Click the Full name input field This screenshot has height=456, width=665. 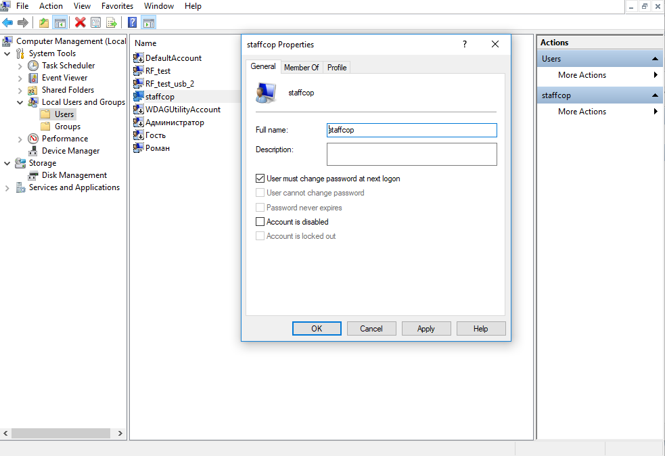point(412,130)
